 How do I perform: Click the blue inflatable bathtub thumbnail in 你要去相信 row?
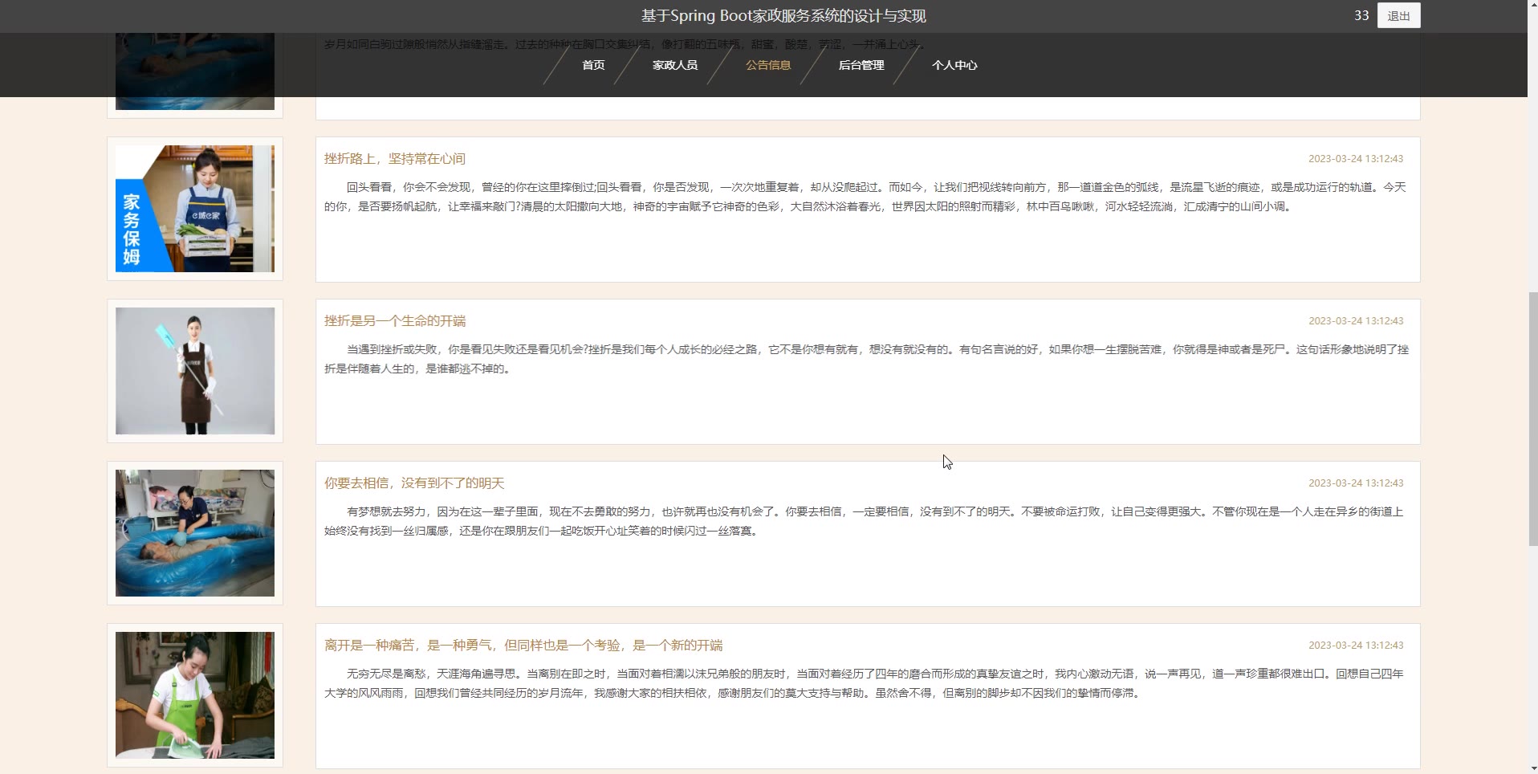point(195,533)
